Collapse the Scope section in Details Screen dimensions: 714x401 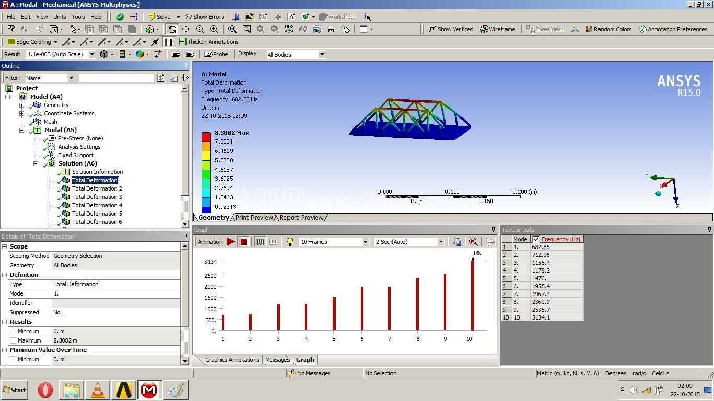[4, 246]
